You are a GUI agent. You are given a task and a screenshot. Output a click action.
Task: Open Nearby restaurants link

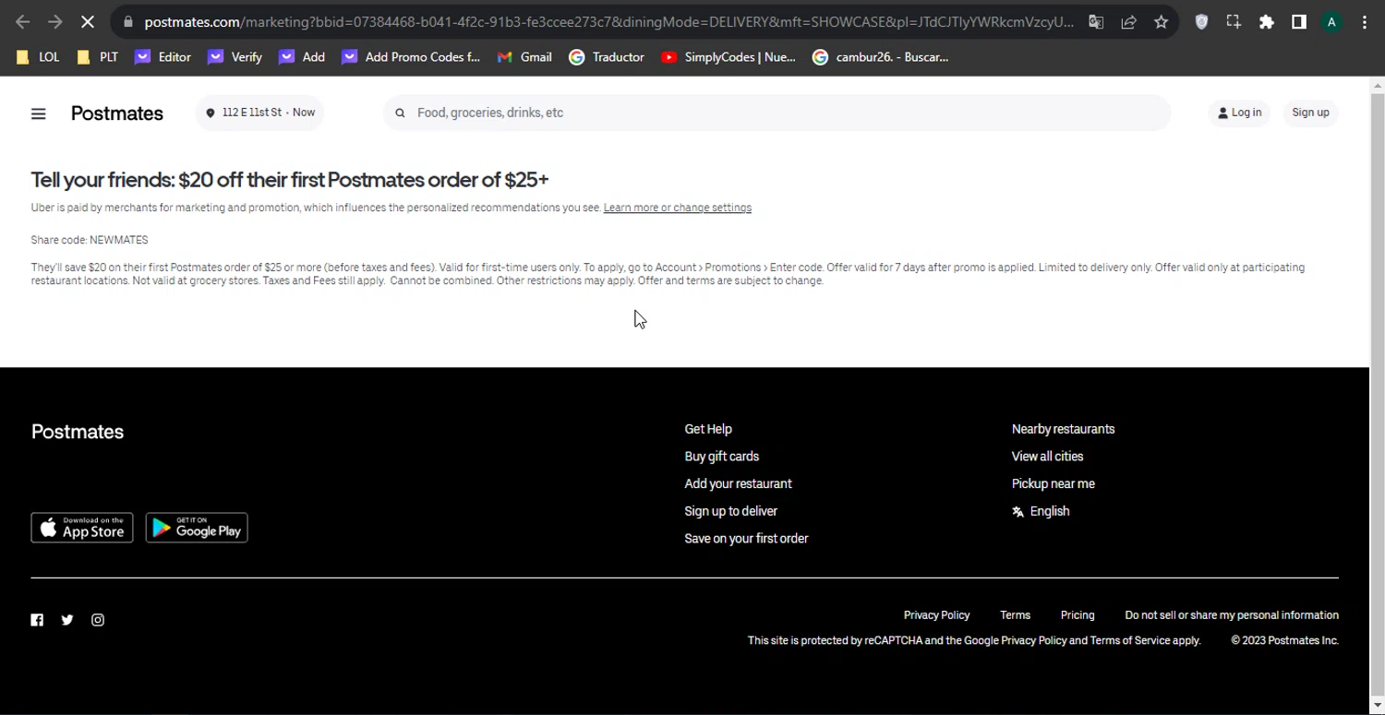1063,429
